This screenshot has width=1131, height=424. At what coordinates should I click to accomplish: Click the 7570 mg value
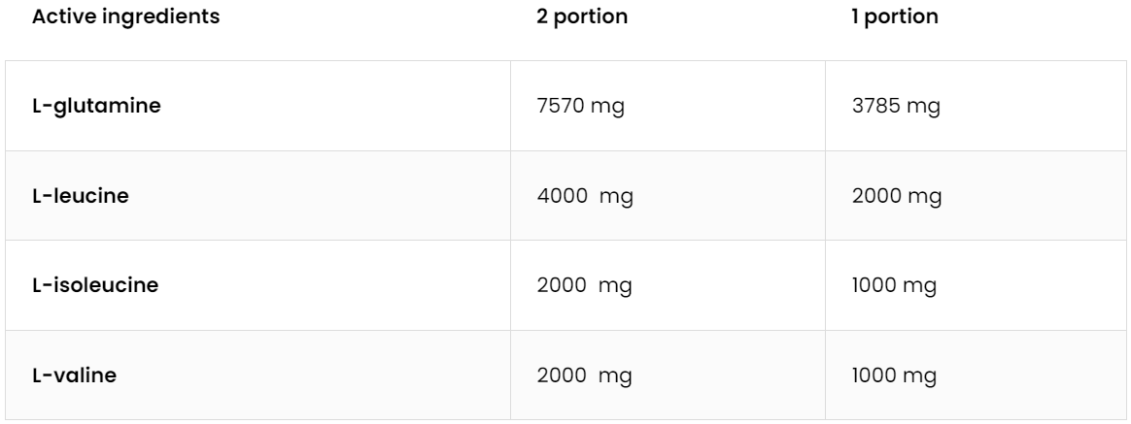click(x=581, y=106)
